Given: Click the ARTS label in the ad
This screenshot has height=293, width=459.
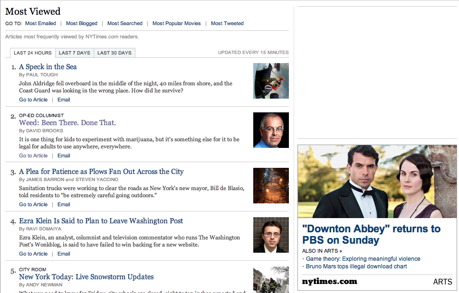Looking at the screenshot, I should 443,282.
